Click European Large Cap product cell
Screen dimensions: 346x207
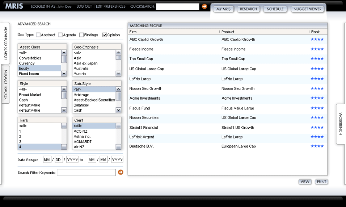pyautogui.click(x=239, y=146)
